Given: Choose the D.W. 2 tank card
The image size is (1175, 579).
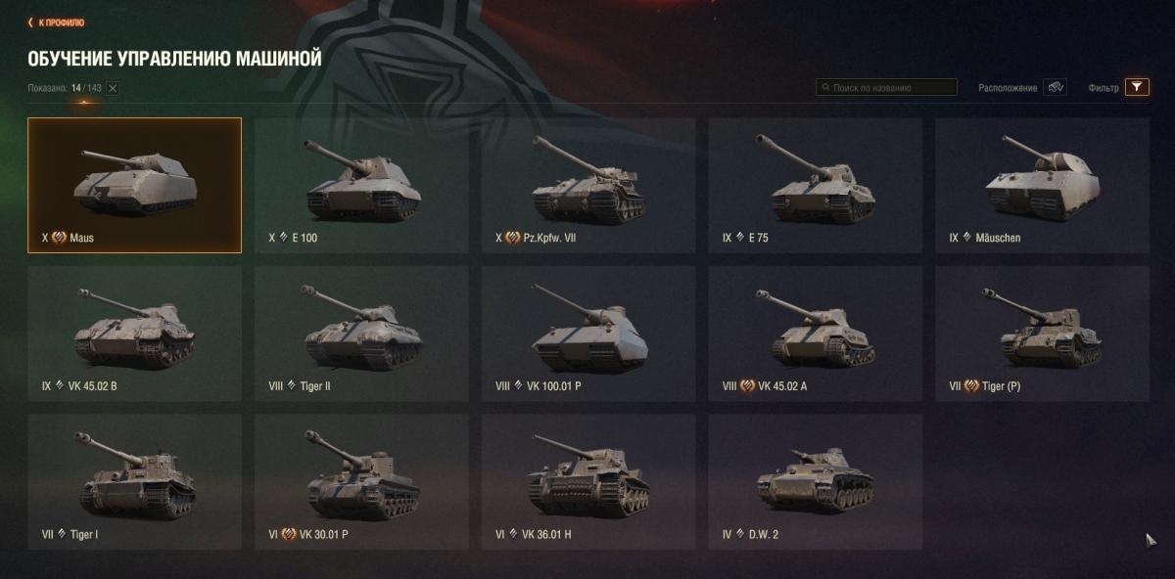Looking at the screenshot, I should coord(816,481).
